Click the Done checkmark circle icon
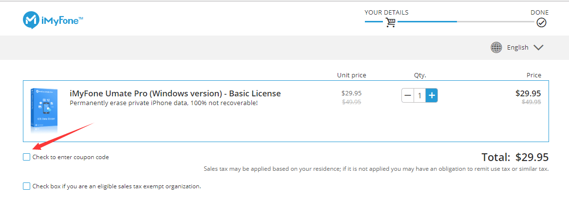The width and height of the screenshot is (569, 199). 541,22
